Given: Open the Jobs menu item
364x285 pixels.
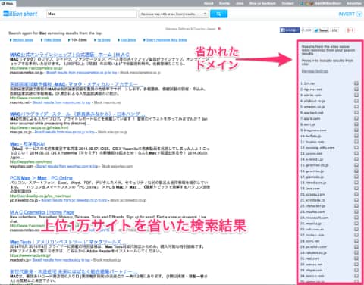Looking at the screenshot, I should pyautogui.click(x=240, y=3).
